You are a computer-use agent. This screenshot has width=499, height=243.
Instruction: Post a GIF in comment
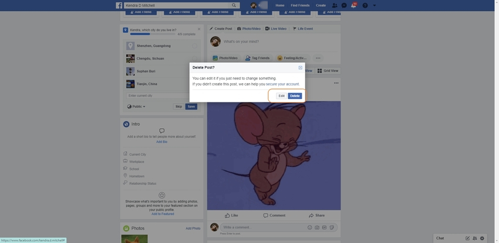coord(324,227)
